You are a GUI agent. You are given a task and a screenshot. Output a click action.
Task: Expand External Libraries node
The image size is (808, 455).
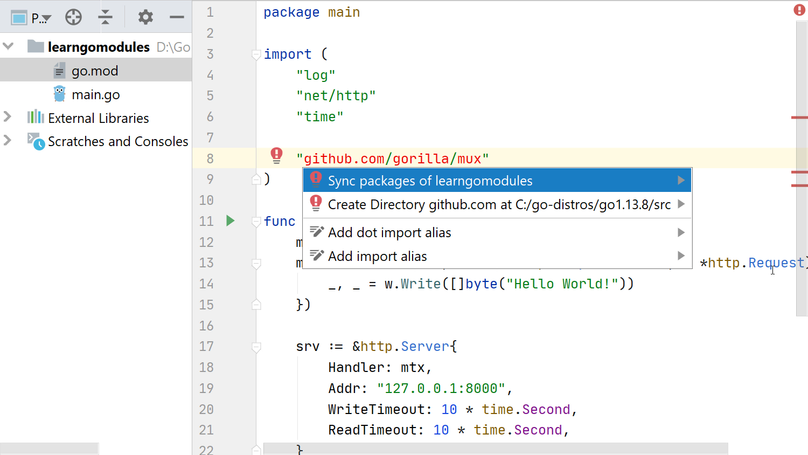(x=8, y=116)
